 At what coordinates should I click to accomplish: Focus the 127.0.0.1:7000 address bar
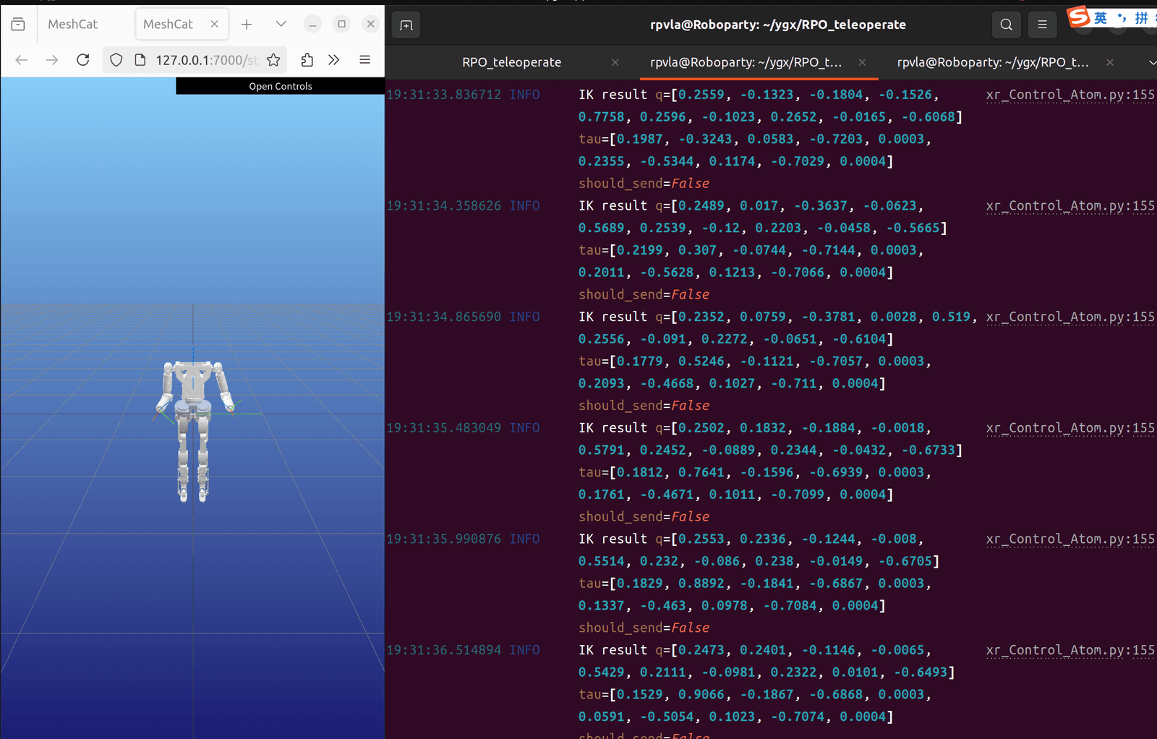tap(206, 60)
